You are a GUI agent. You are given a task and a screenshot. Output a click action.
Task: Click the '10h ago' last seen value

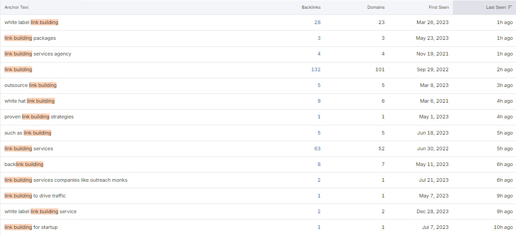pyautogui.click(x=503, y=228)
